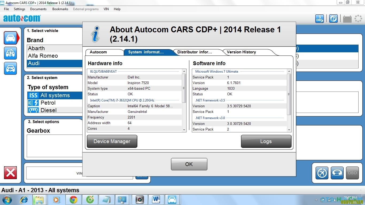This screenshot has height=205, width=365.
Task: Select Alfa Romeo in the Brand list
Action: pyautogui.click(x=55, y=56)
